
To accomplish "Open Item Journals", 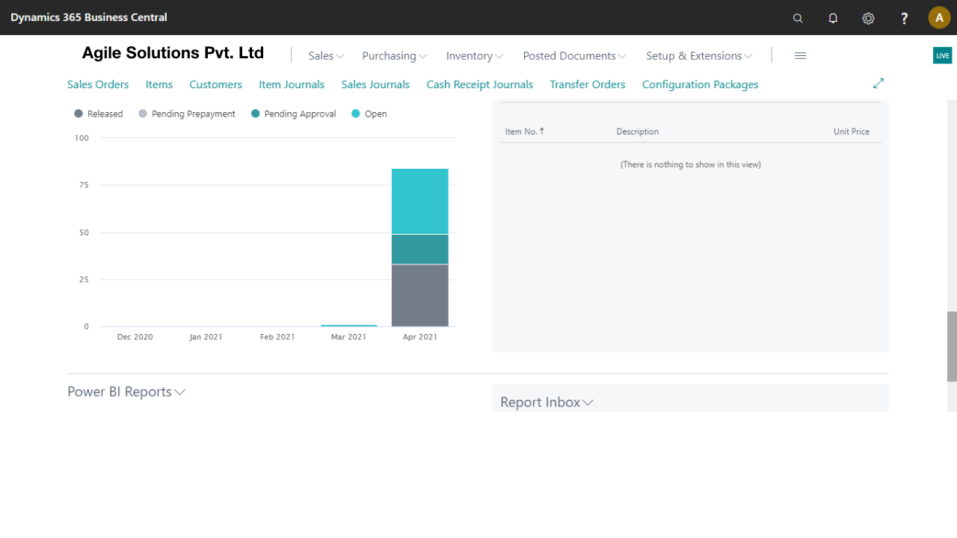I will tap(292, 84).
